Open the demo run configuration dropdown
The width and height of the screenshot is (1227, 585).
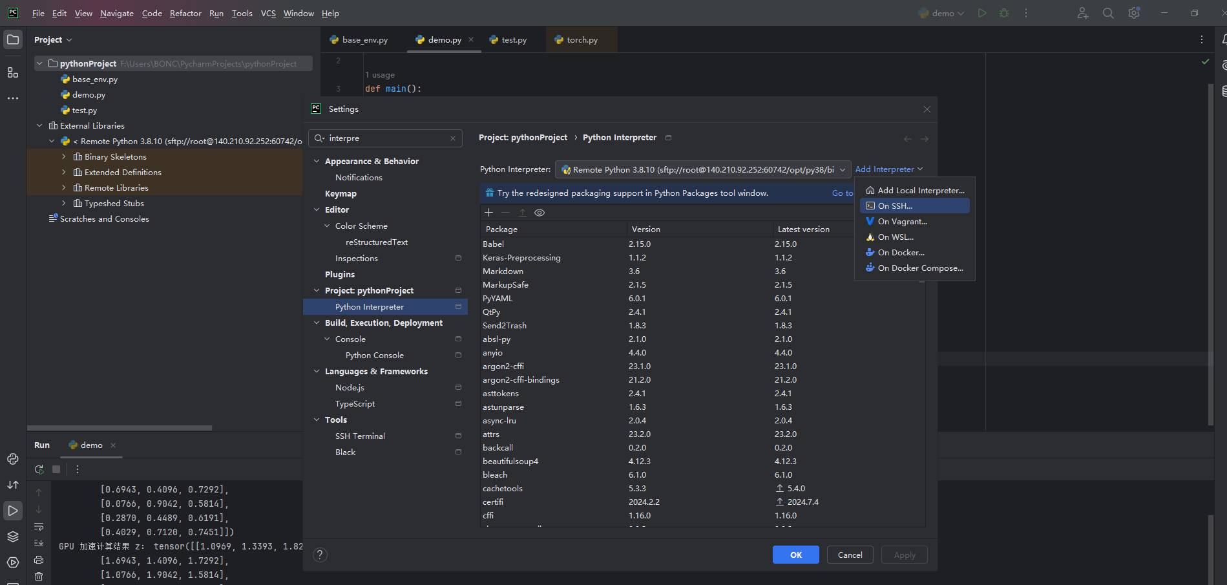pyautogui.click(x=941, y=13)
